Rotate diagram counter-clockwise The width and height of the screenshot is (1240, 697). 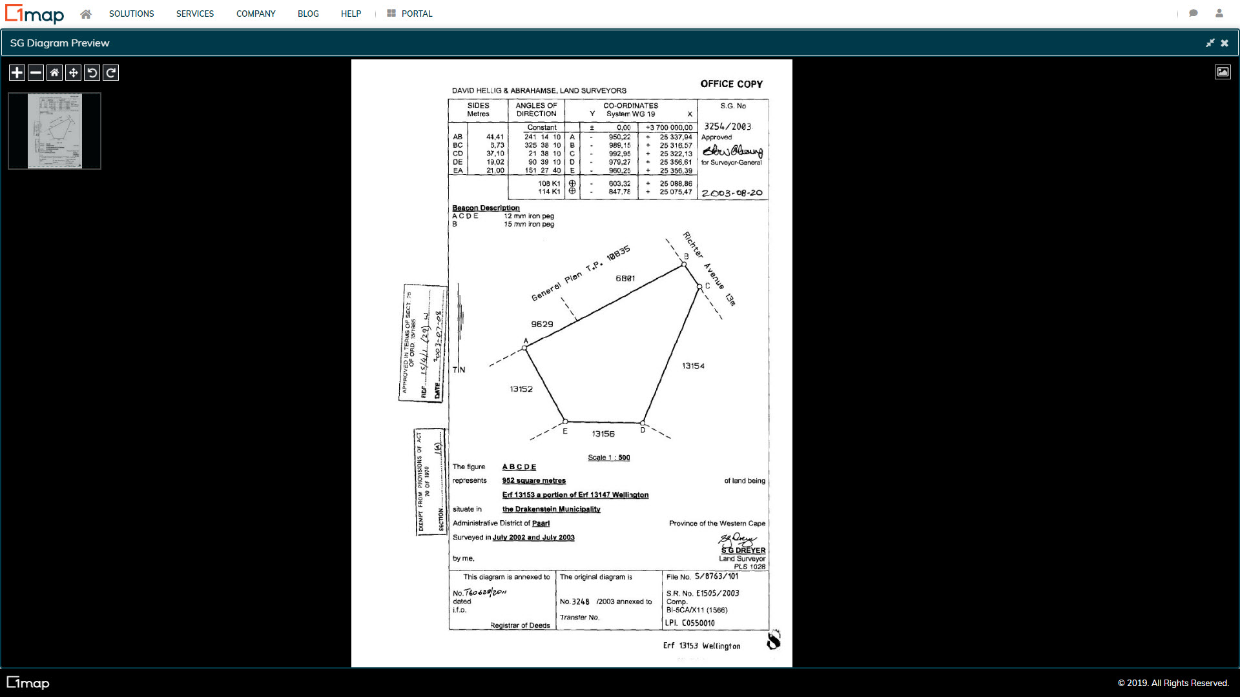click(x=92, y=73)
